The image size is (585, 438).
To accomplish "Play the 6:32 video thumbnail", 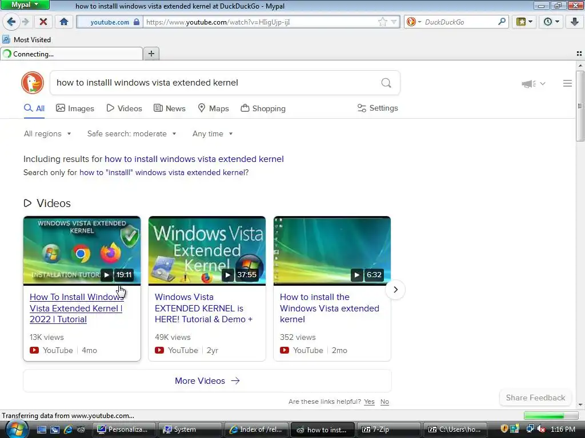I will [332, 251].
